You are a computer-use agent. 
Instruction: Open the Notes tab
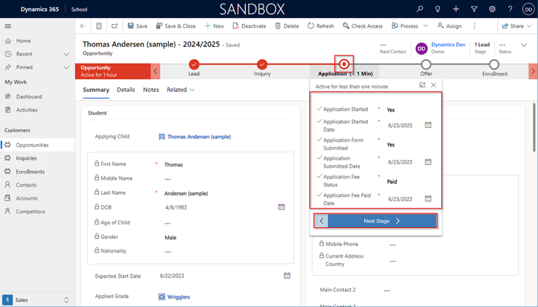pos(151,90)
